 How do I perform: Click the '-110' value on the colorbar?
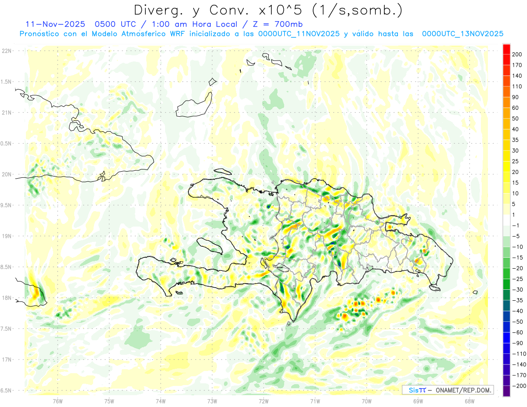[518, 354]
